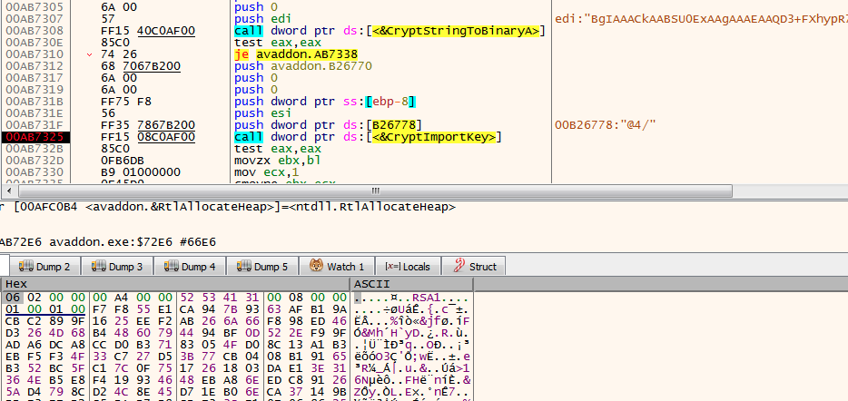Click opcode bytes FF15 08C0AF00
The image size is (848, 401).
(x=148, y=137)
